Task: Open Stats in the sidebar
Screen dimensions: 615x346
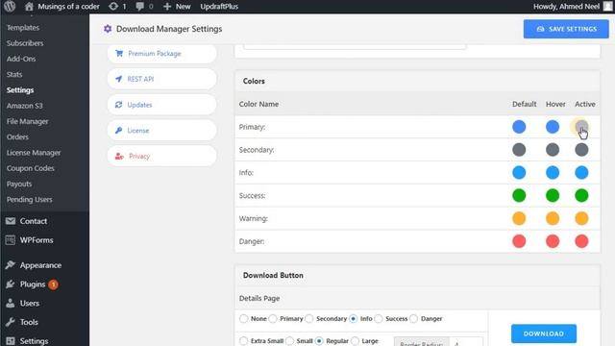Action: click(x=14, y=75)
